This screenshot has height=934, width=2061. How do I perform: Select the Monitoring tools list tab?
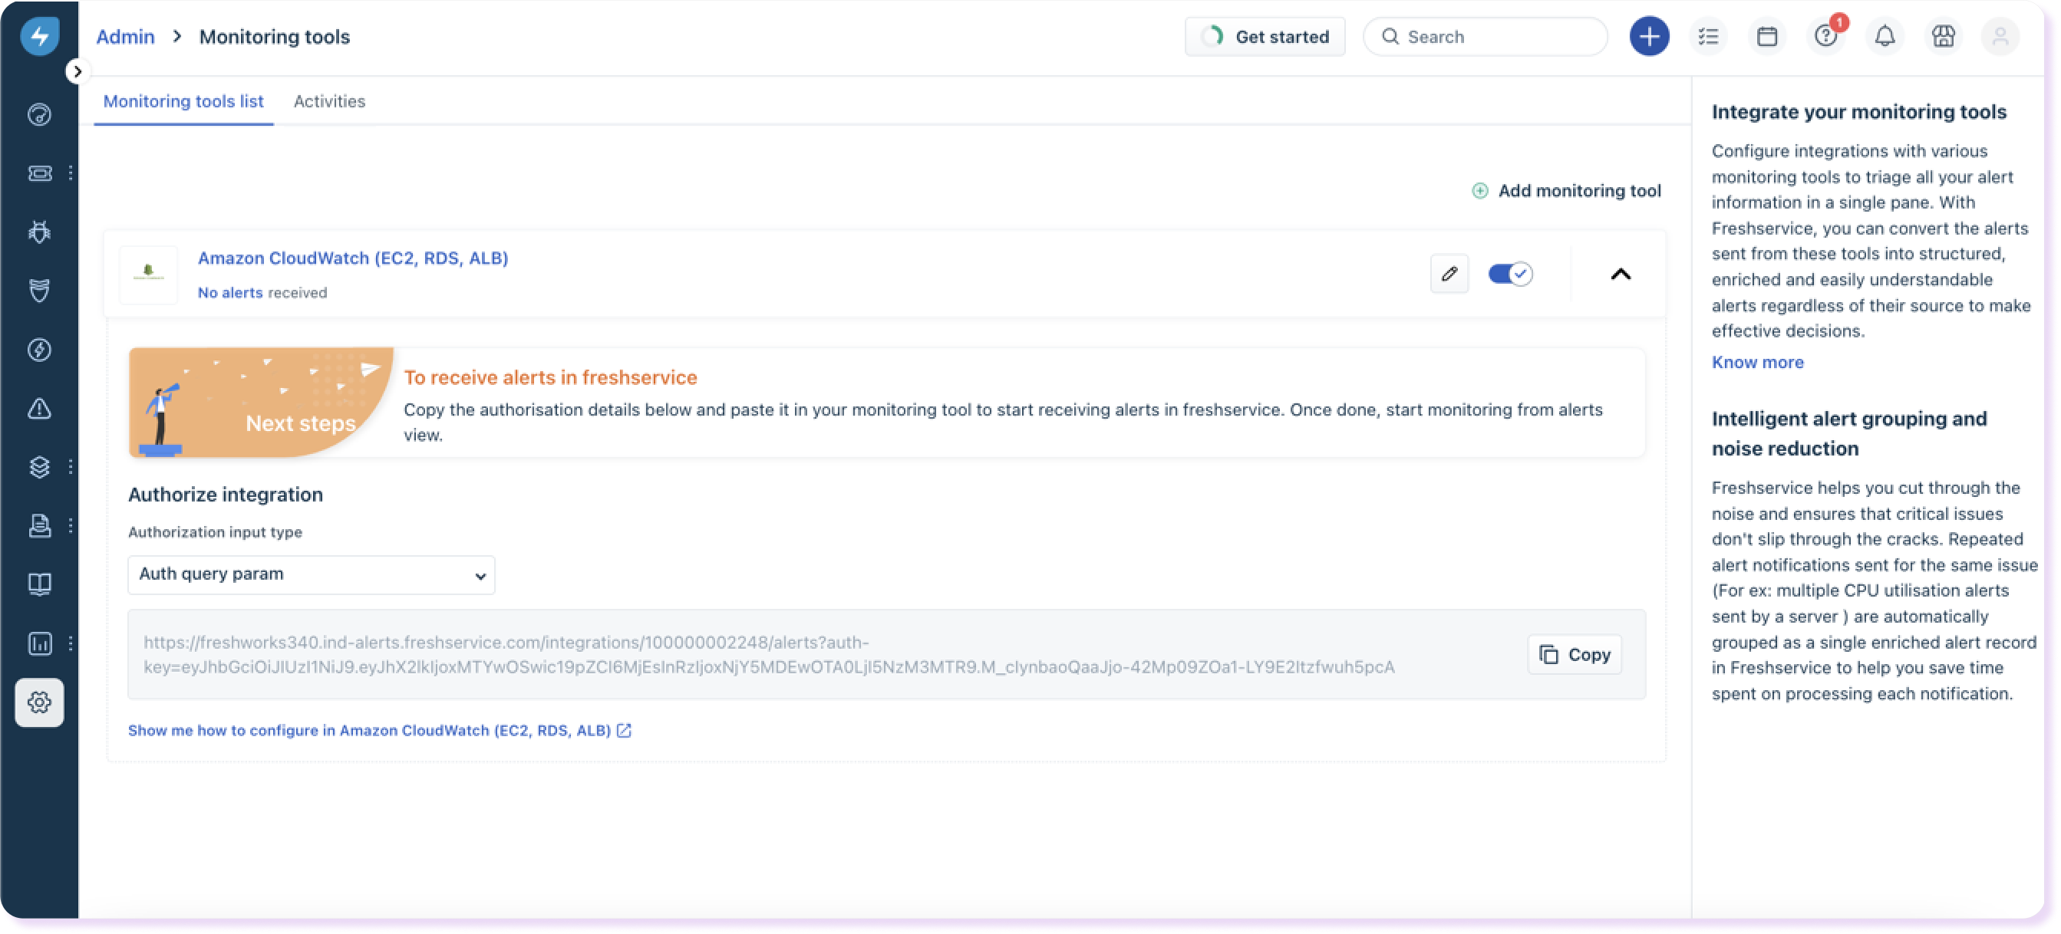(183, 101)
